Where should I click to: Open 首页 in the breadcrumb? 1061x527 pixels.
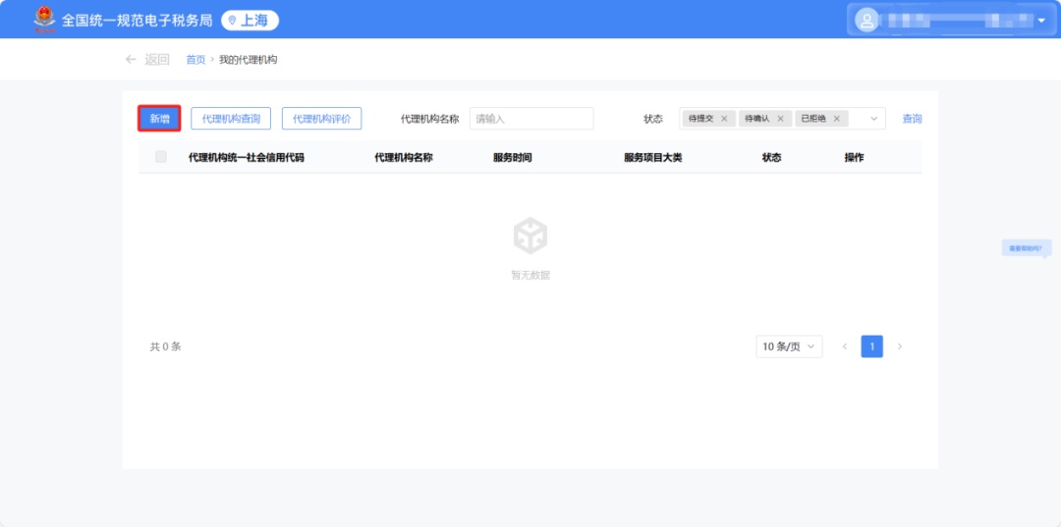(x=195, y=60)
